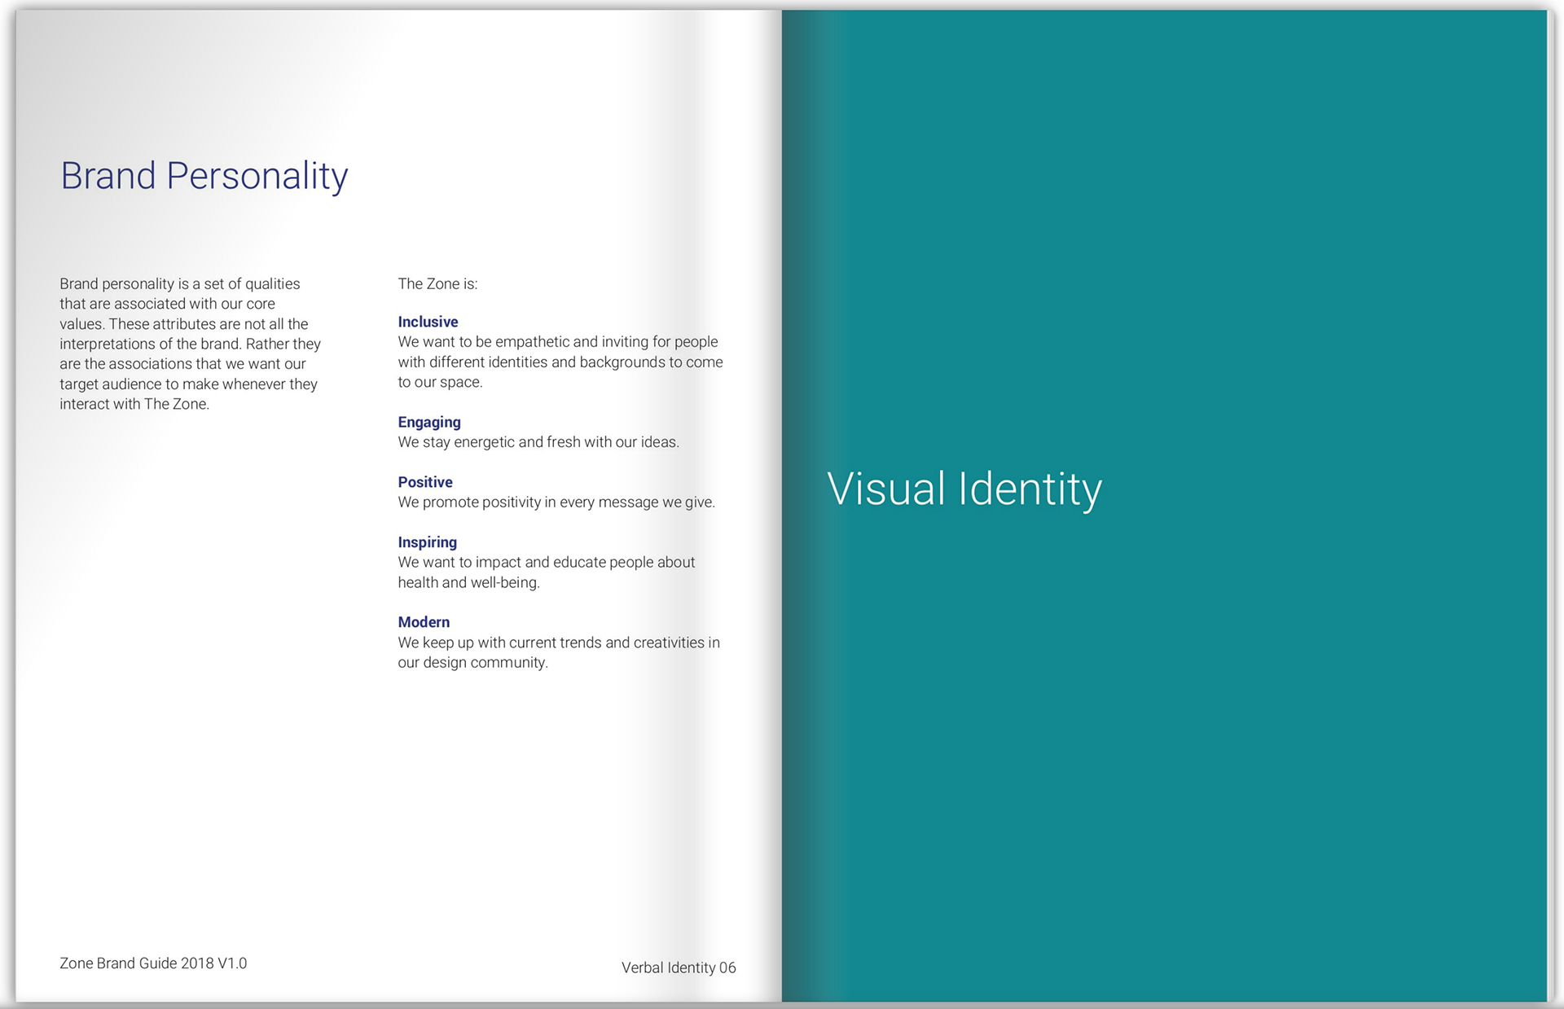
Task: Click the 'Zone Brand Guide 2018 V1.0' footer
Action: click(x=153, y=963)
